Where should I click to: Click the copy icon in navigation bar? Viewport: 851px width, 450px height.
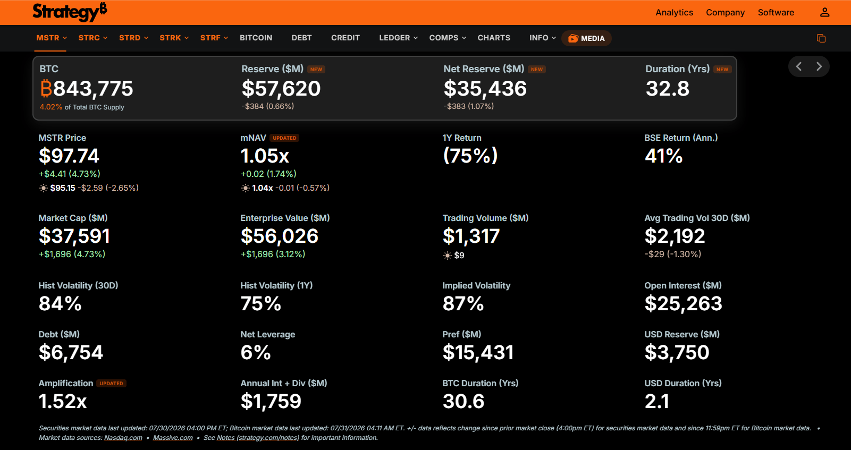(821, 38)
